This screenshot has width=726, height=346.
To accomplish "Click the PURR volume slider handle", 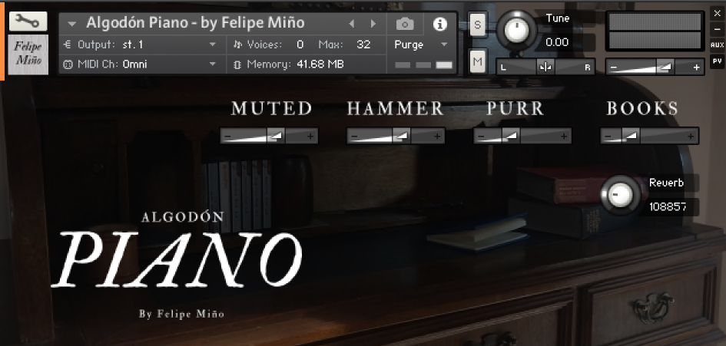I will click(x=511, y=136).
